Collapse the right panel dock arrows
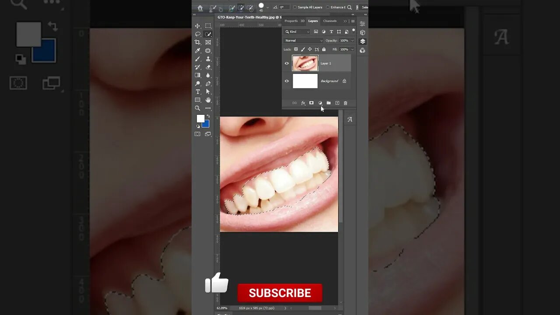 [365, 14]
